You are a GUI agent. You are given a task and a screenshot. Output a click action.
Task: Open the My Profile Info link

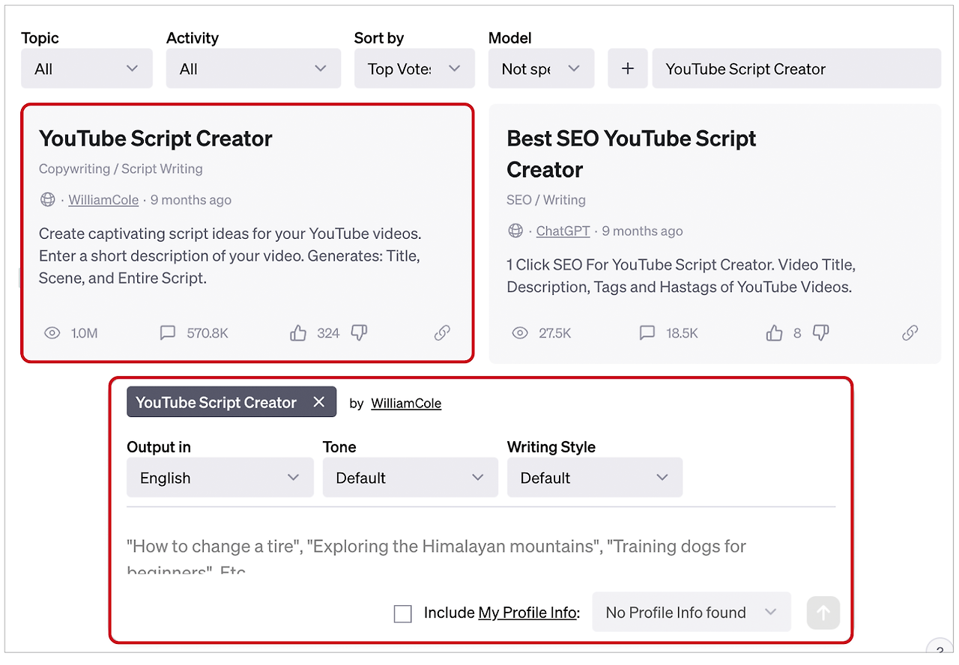[527, 613]
